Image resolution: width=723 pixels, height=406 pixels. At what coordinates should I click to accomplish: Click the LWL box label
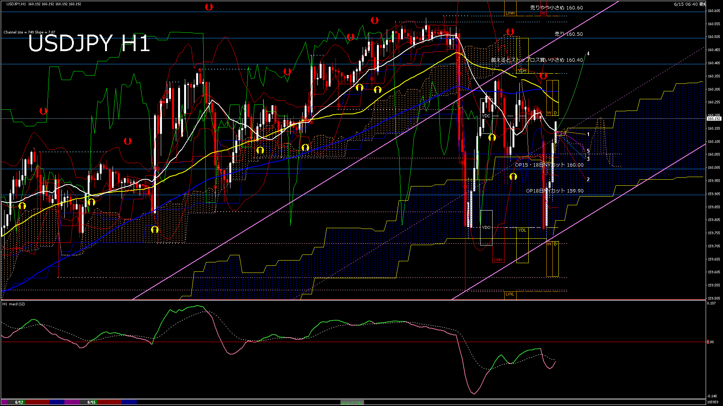(x=510, y=294)
